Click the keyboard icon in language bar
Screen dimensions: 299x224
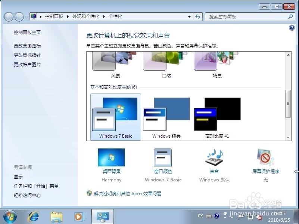[209, 216]
